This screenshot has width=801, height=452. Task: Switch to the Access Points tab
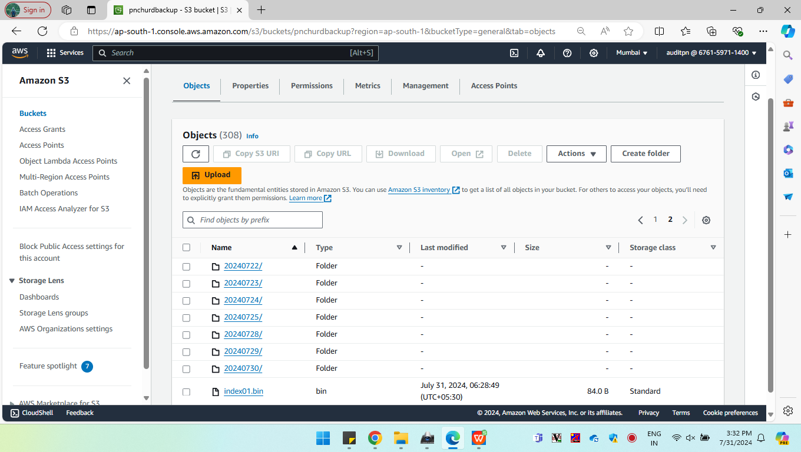click(494, 86)
